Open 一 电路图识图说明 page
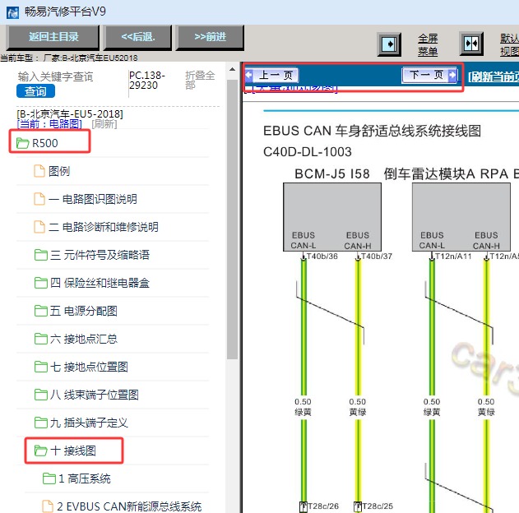 pos(92,199)
